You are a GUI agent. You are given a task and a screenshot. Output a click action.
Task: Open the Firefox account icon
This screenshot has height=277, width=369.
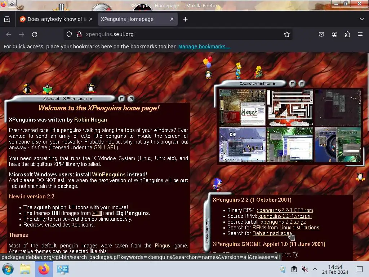click(x=334, y=34)
